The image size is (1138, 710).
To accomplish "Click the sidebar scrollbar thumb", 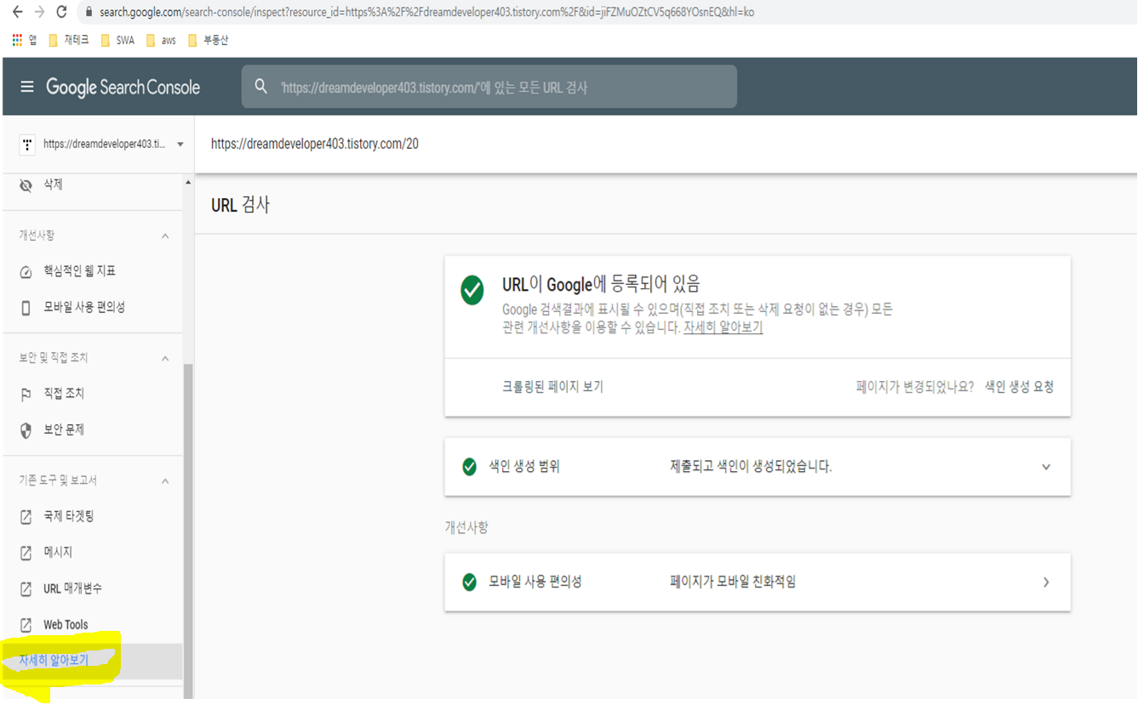I will point(188,531).
